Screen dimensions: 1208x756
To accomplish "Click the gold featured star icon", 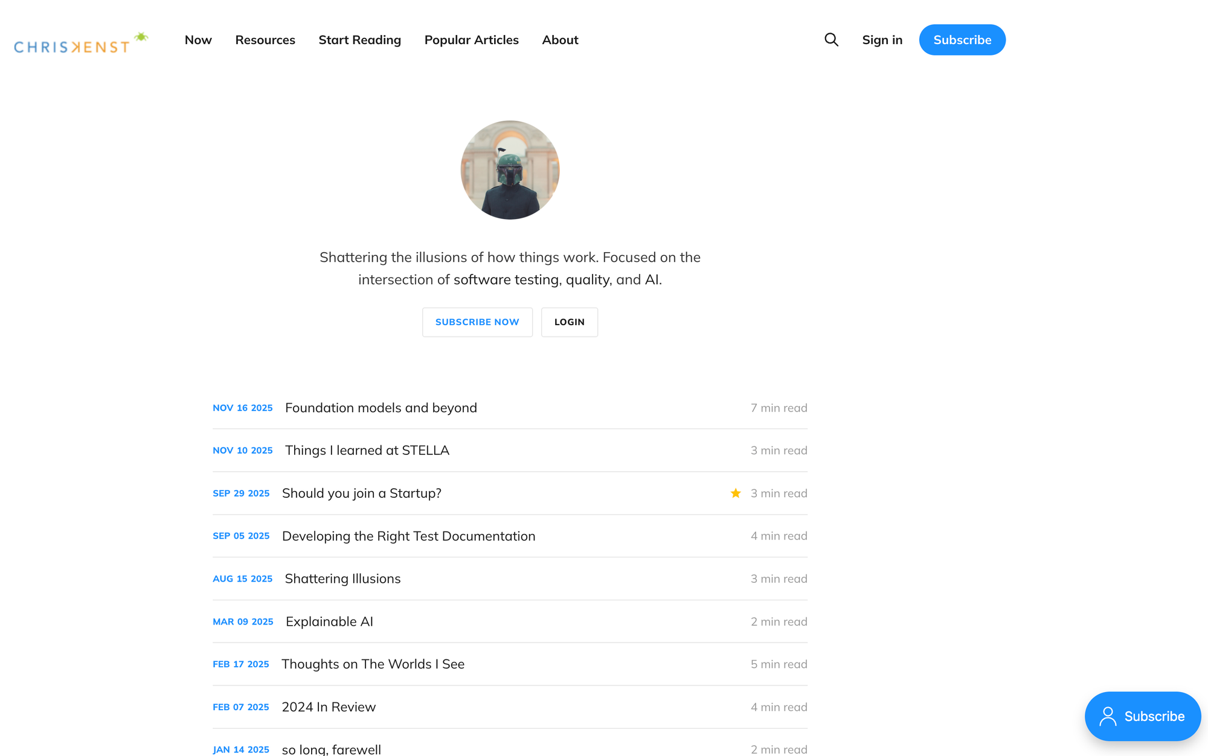I will pyautogui.click(x=735, y=494).
